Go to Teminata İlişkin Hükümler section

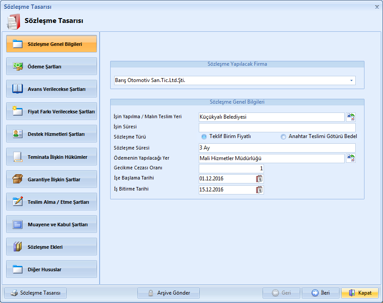pos(52,157)
